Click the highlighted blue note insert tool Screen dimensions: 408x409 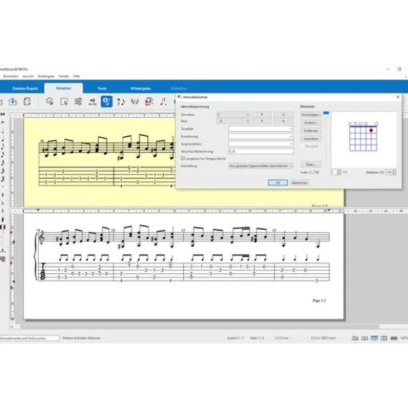pos(106,101)
